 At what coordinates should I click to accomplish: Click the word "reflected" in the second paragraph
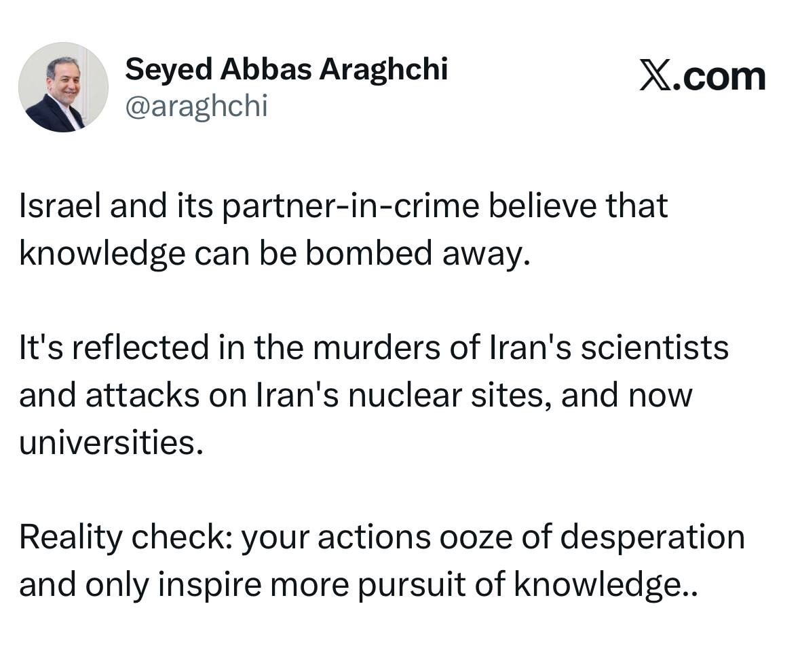coord(141,348)
